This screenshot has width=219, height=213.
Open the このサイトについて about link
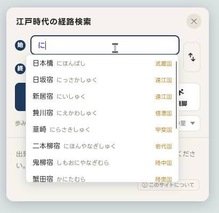click(168, 185)
